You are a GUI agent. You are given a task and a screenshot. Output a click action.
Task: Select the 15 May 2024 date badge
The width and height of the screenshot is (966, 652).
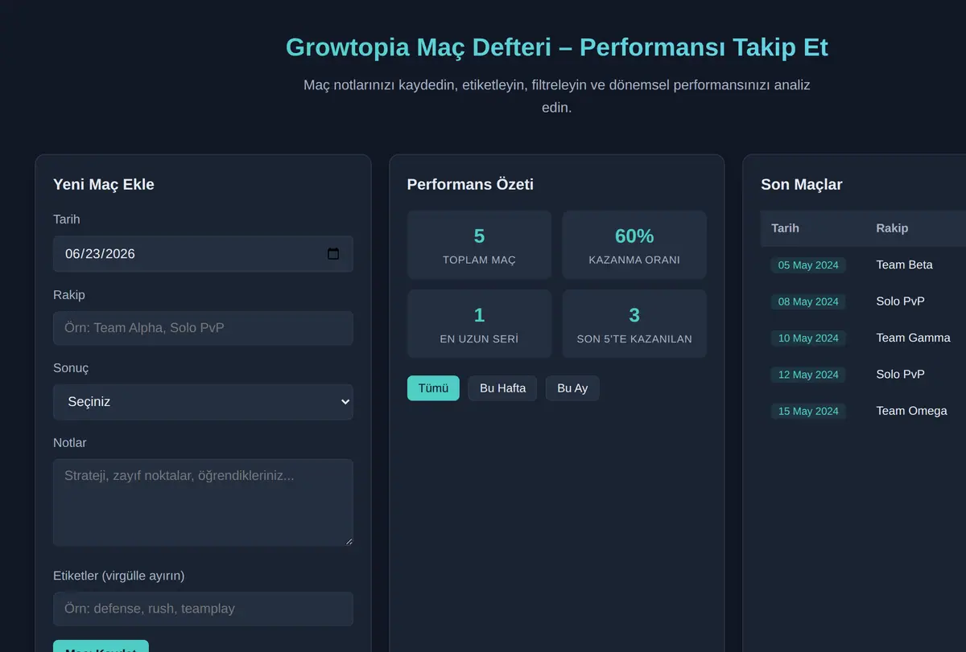click(x=808, y=411)
